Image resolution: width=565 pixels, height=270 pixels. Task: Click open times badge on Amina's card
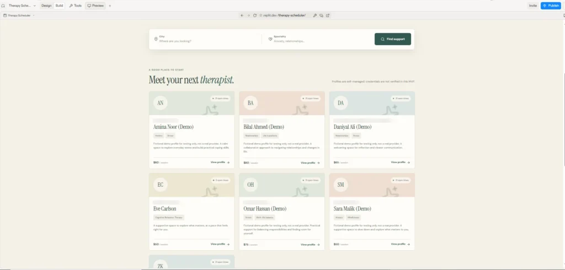220,98
